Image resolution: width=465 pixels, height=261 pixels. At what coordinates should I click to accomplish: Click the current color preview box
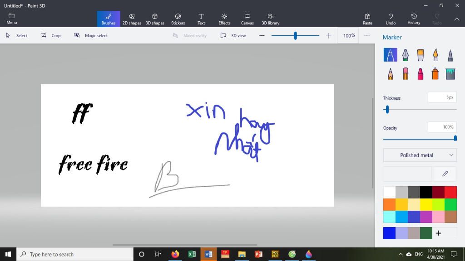point(407,174)
